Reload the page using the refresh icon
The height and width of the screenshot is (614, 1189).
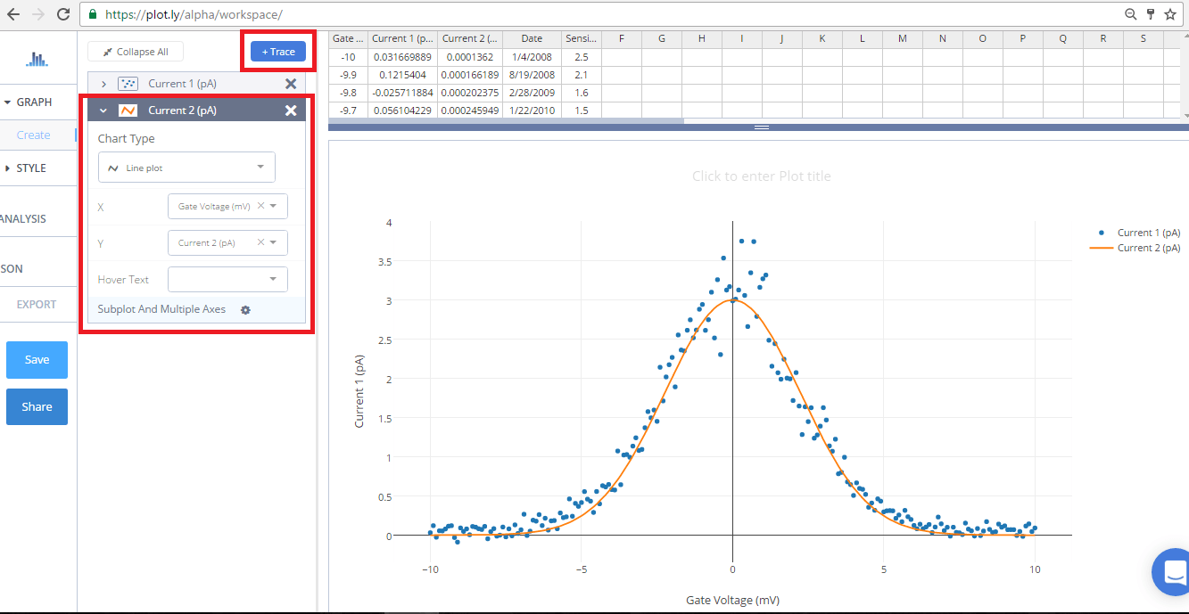pyautogui.click(x=61, y=14)
